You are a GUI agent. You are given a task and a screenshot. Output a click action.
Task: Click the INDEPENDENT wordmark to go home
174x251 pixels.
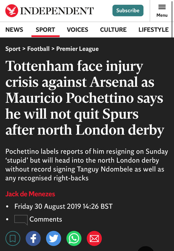click(57, 11)
